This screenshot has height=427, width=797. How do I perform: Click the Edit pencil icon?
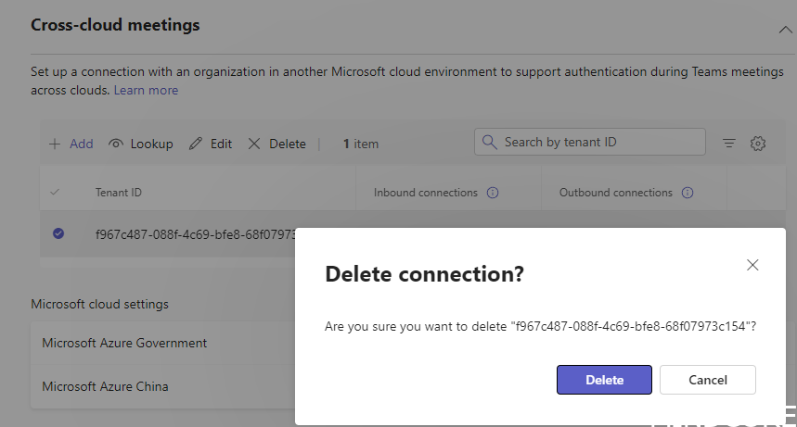[x=195, y=144]
